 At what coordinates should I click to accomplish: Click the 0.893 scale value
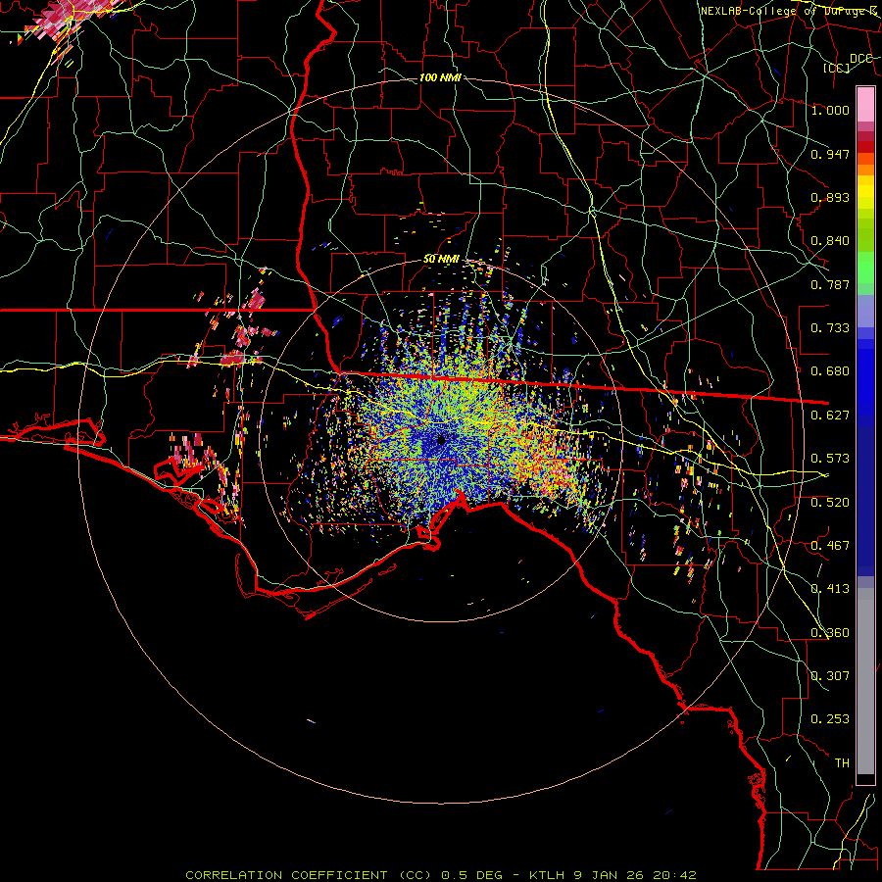click(x=830, y=197)
